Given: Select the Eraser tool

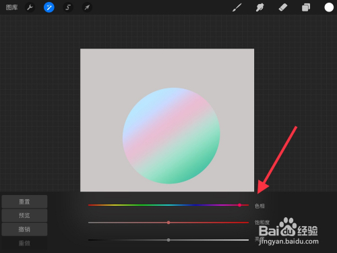Looking at the screenshot, I should (283, 7).
